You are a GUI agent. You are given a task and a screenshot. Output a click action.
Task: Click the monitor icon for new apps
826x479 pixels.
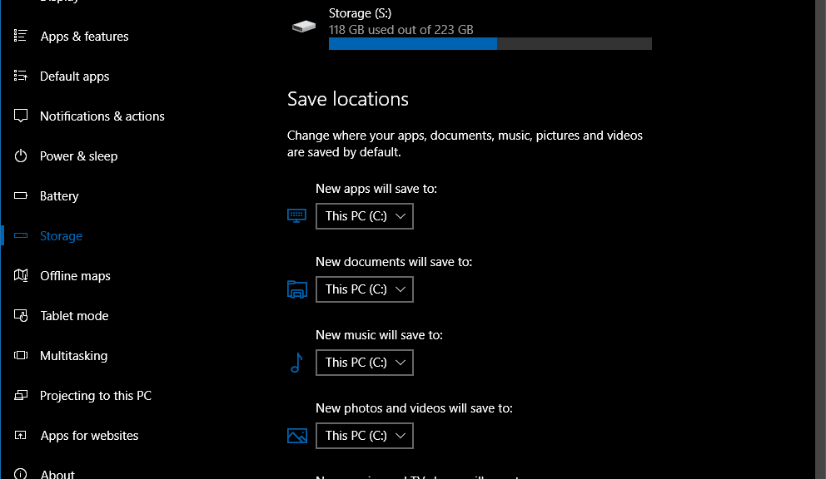click(296, 215)
